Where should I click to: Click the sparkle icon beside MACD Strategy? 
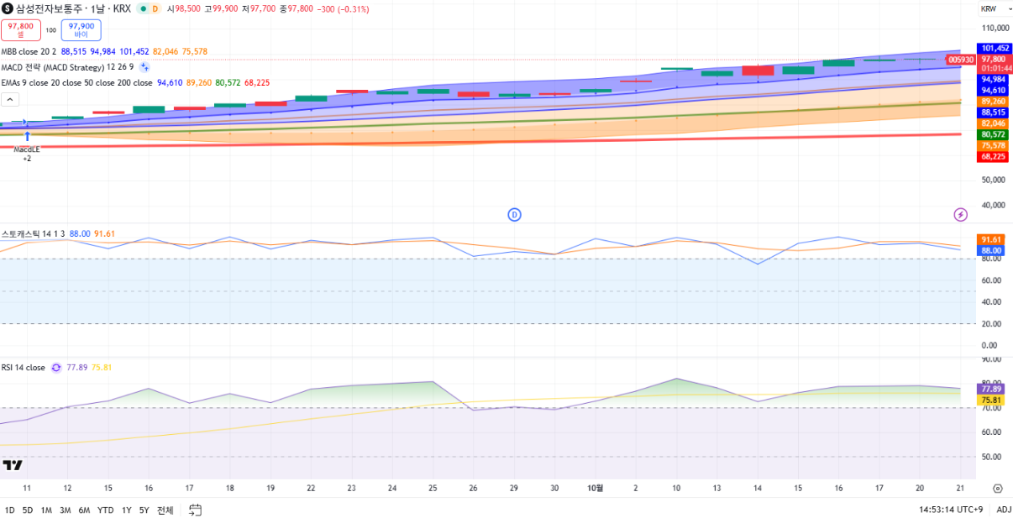coord(144,67)
